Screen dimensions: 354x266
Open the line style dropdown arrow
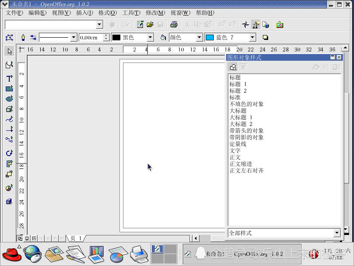click(73, 38)
